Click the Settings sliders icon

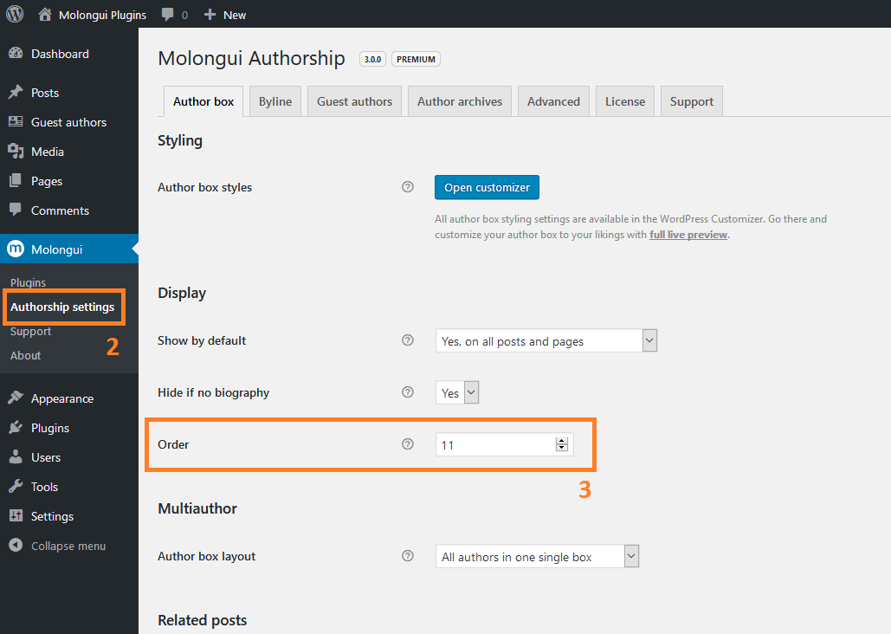click(x=16, y=515)
